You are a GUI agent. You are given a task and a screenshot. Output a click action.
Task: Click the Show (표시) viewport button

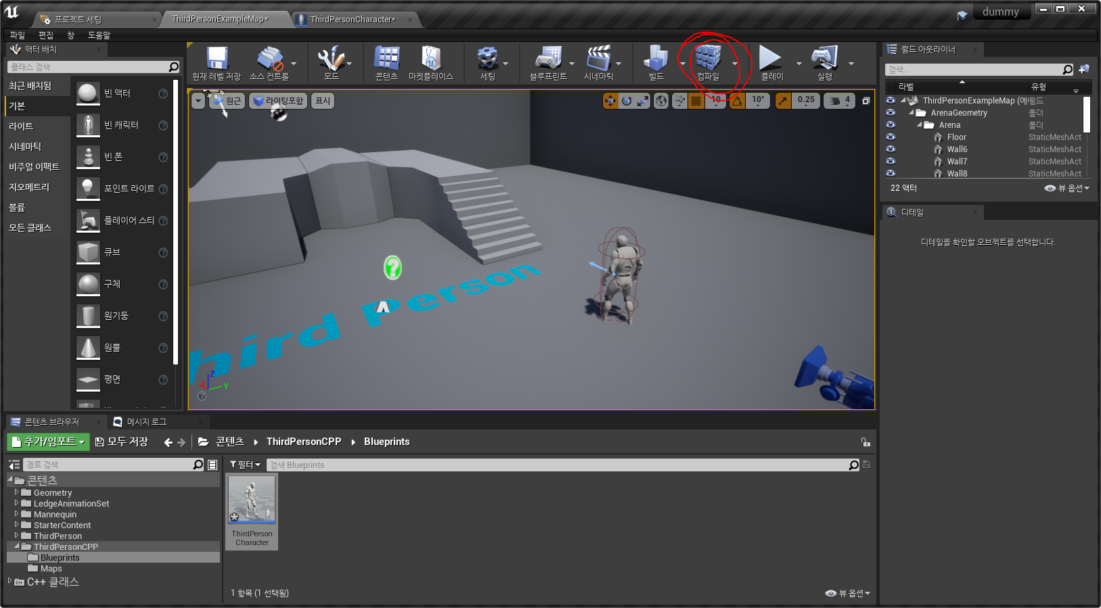[x=323, y=101]
